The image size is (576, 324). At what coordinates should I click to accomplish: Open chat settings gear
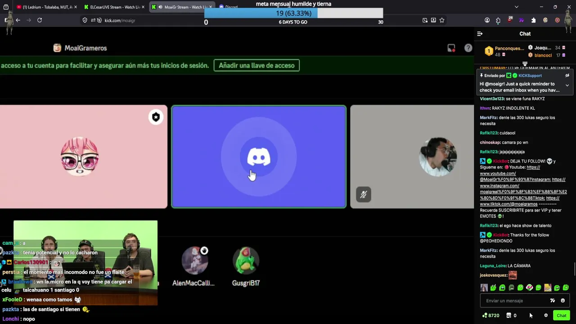click(x=546, y=315)
